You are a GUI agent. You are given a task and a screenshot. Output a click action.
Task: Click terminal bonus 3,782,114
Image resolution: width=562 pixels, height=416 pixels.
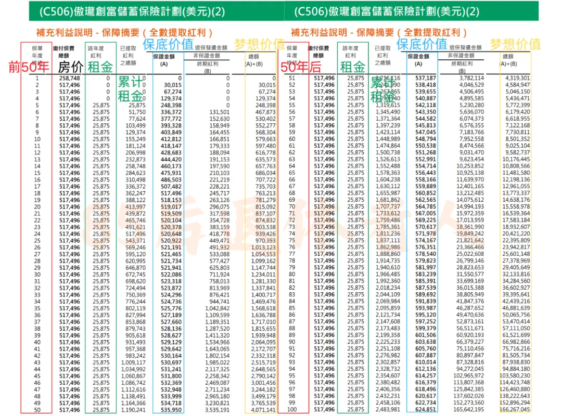pyautogui.click(x=471, y=78)
